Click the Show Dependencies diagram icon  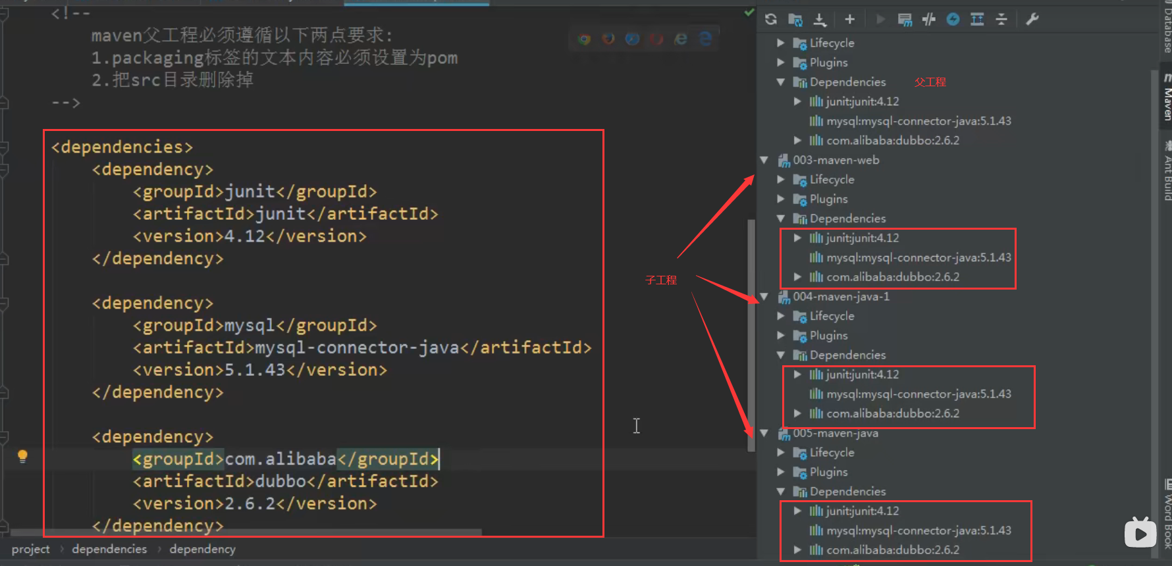pyautogui.click(x=977, y=20)
